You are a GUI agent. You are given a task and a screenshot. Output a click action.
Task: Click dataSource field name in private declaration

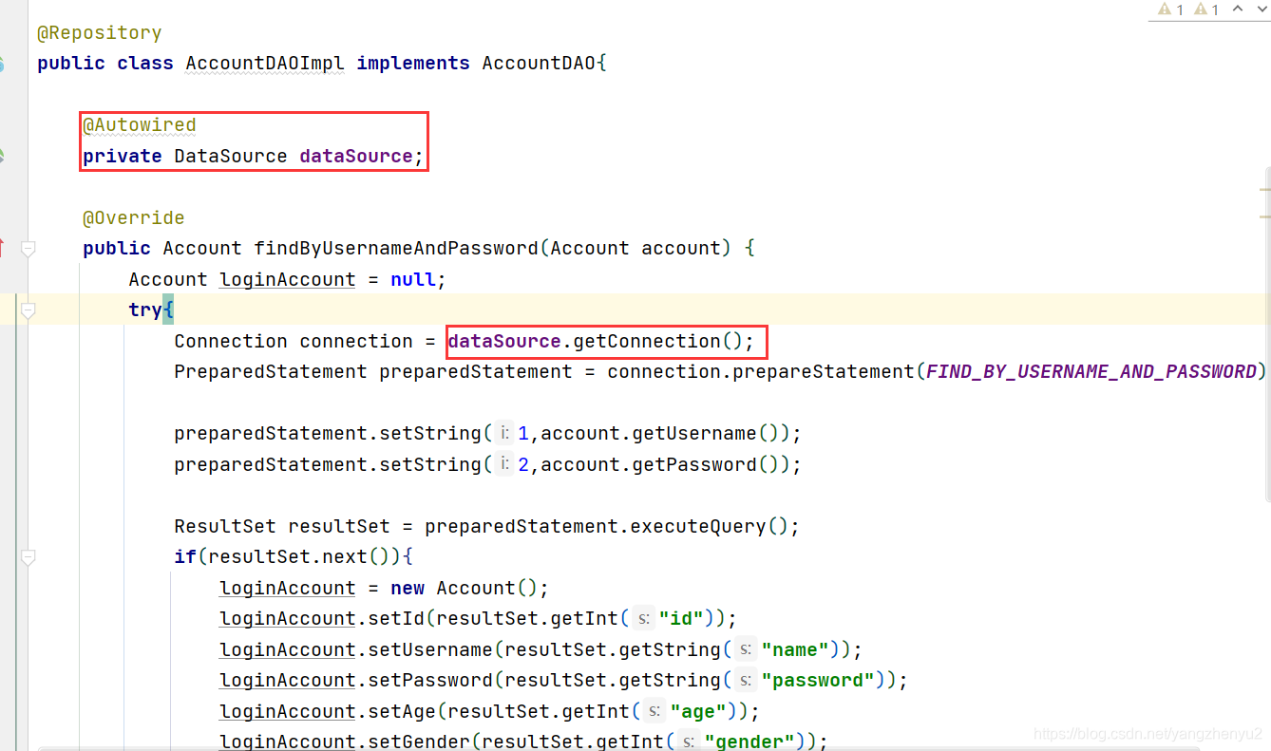coord(356,157)
